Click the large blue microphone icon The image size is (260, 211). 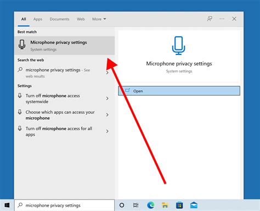(x=178, y=46)
